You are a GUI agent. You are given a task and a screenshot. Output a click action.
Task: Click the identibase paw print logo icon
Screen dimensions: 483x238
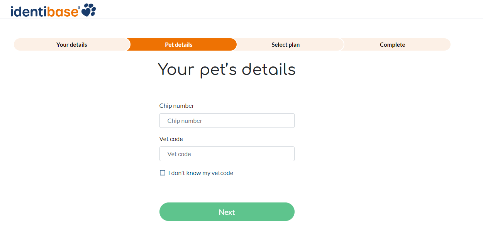tap(89, 10)
